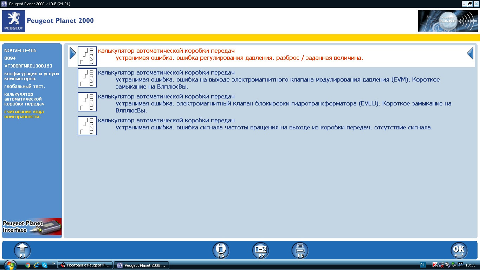
Task: Print the fault list with F8
Action: 300,251
